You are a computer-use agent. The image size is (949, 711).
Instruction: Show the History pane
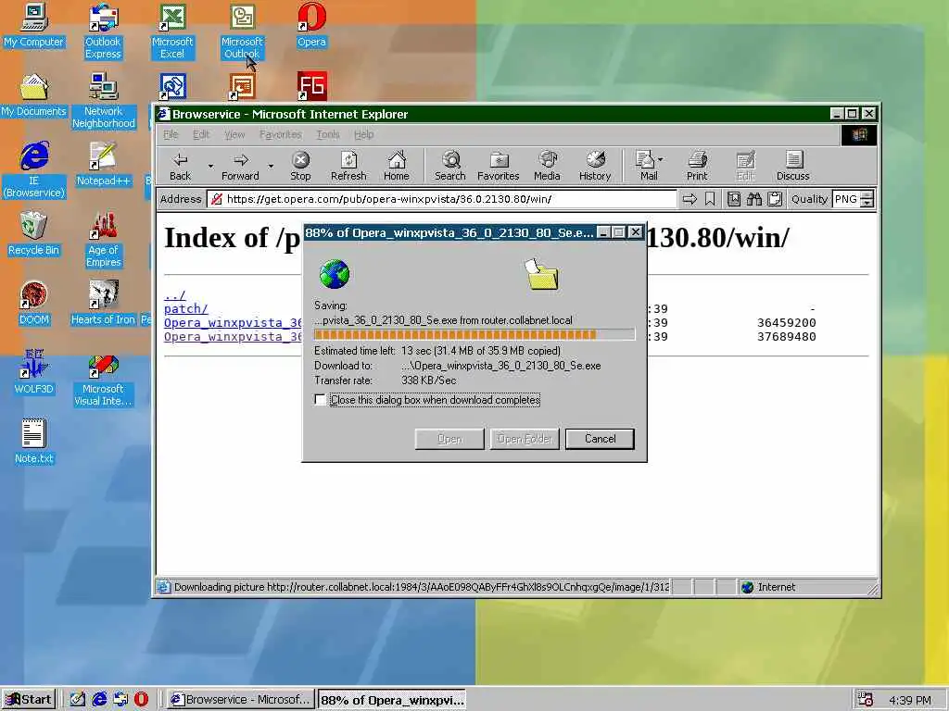595,167
